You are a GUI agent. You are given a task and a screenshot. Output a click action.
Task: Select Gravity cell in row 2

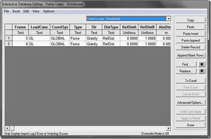click(x=94, y=44)
